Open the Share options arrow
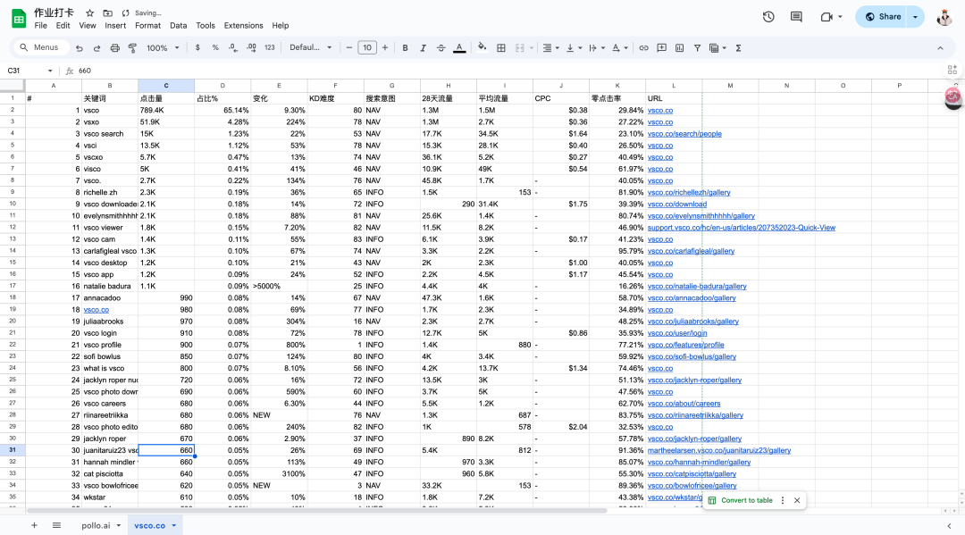Image resolution: width=965 pixels, height=535 pixels. (x=915, y=17)
